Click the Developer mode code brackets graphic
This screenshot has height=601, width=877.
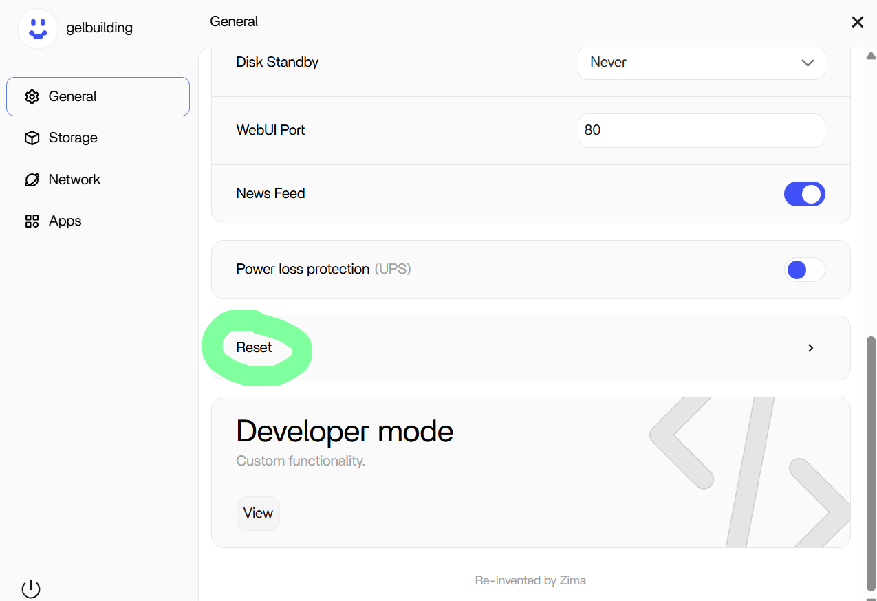[750, 472]
